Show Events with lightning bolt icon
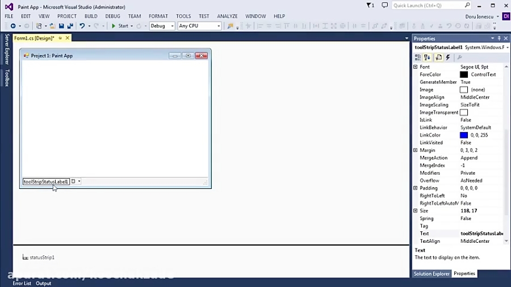Viewport: 511px width, 287px height. click(x=448, y=58)
